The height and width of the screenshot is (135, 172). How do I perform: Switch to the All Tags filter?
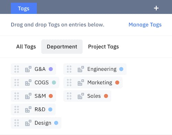(26, 47)
